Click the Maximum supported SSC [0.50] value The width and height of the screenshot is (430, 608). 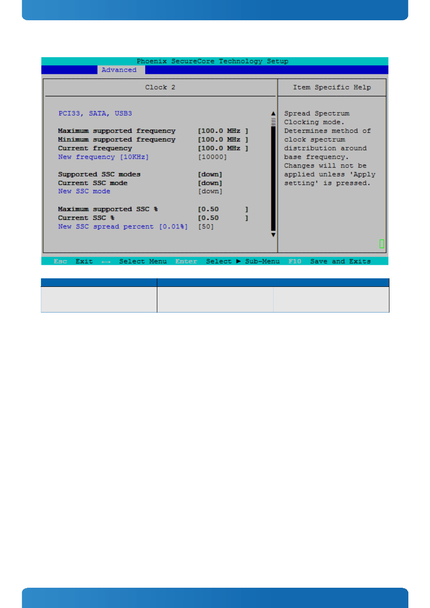point(223,209)
